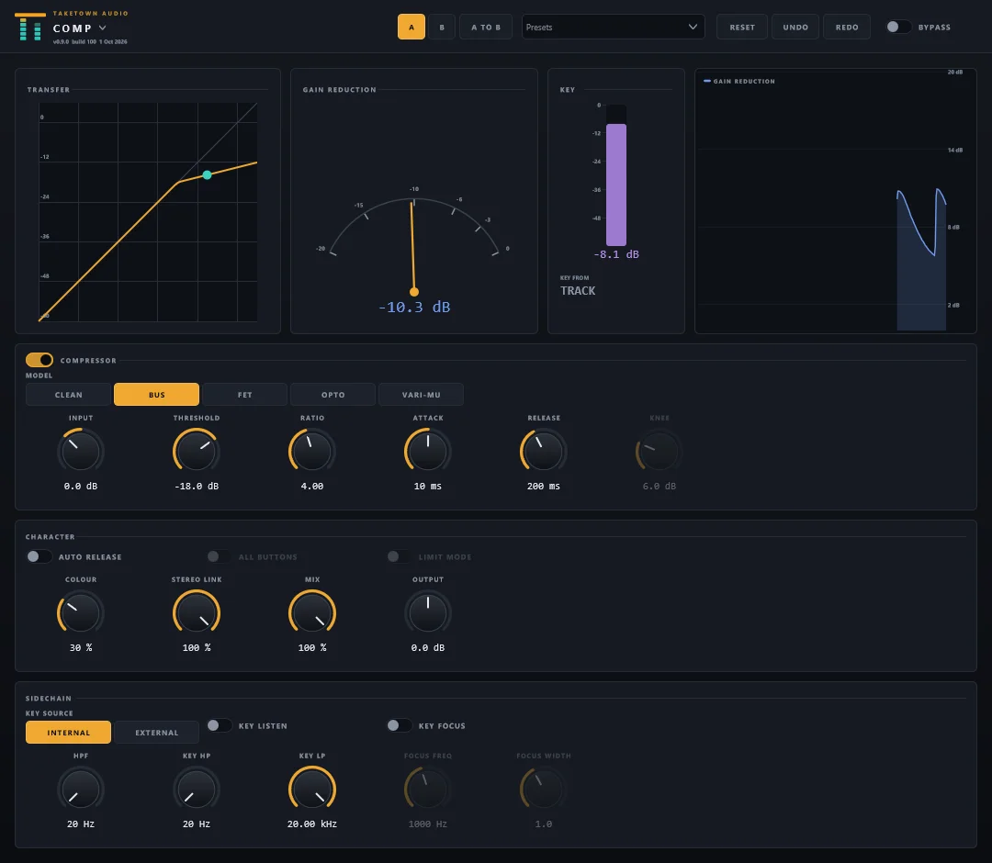
Task: Click the threshold value -18.0 dB
Action: pos(197,487)
